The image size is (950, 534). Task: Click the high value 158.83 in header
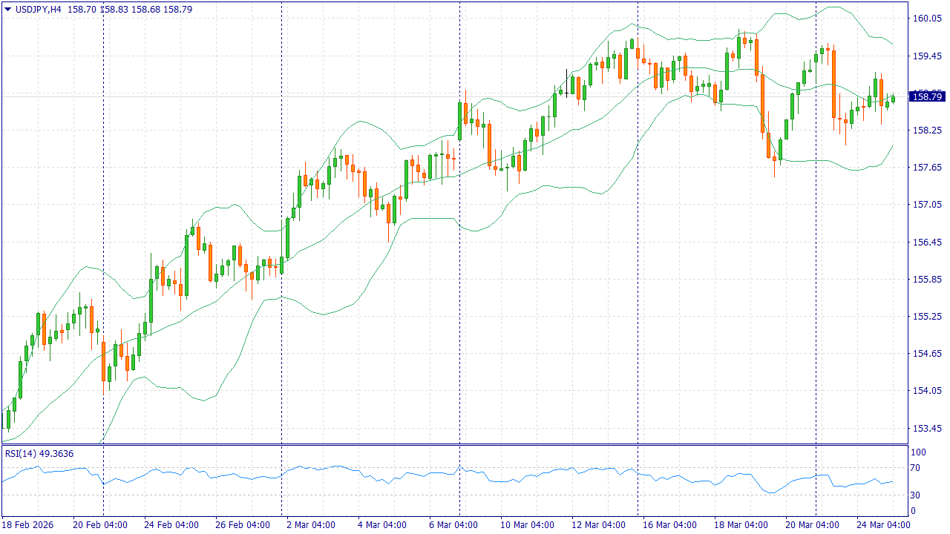click(114, 10)
